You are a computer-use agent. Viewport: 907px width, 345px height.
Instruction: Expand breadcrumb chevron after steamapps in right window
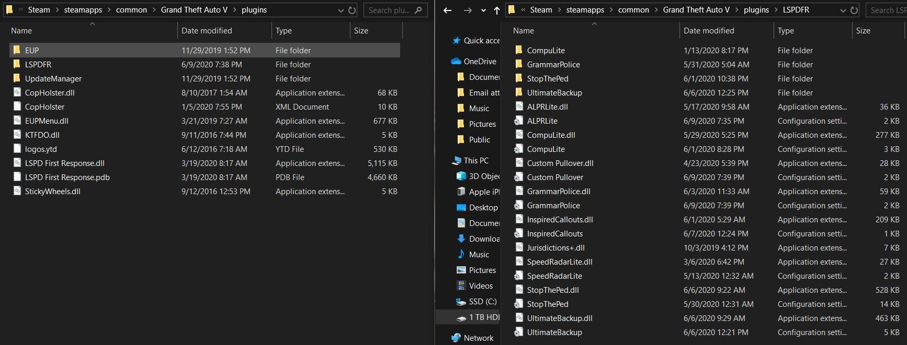click(x=611, y=10)
